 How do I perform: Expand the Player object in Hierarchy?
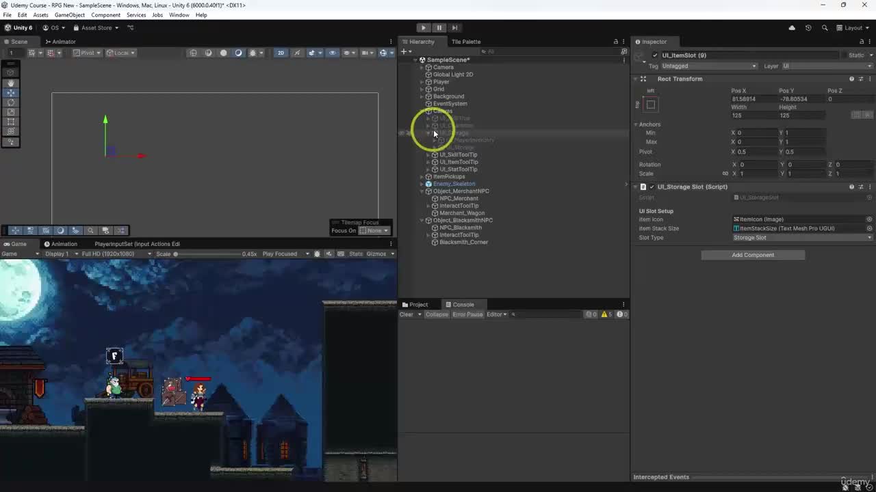click(x=422, y=82)
